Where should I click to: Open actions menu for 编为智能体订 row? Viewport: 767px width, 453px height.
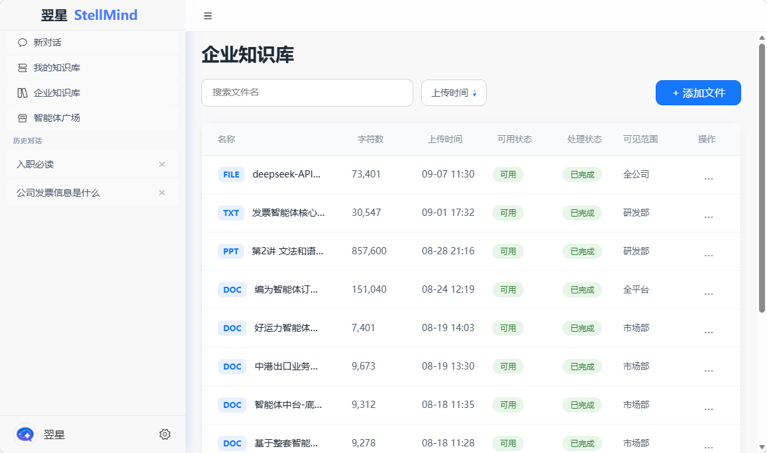click(708, 293)
